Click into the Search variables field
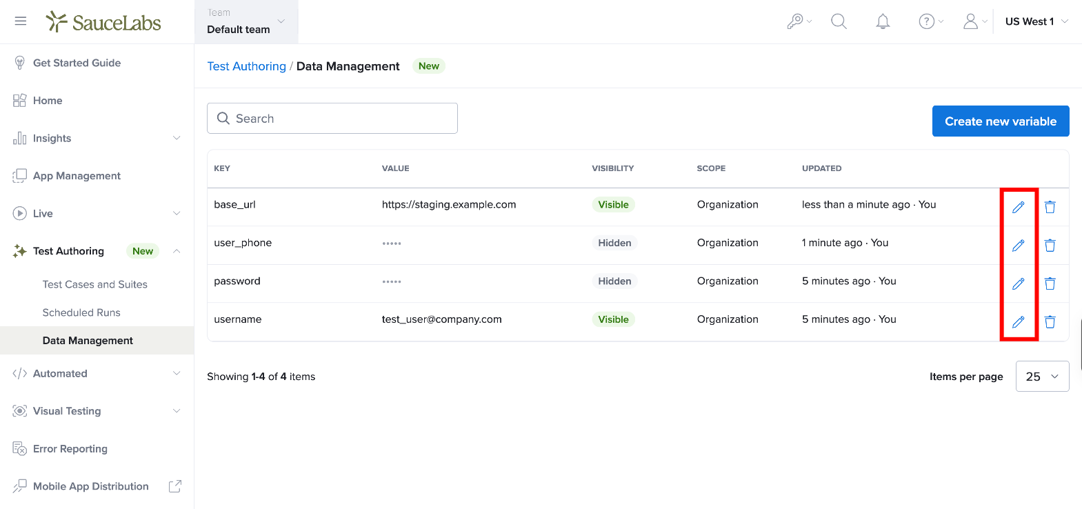Screen dimensions: 1082x509 coord(332,119)
